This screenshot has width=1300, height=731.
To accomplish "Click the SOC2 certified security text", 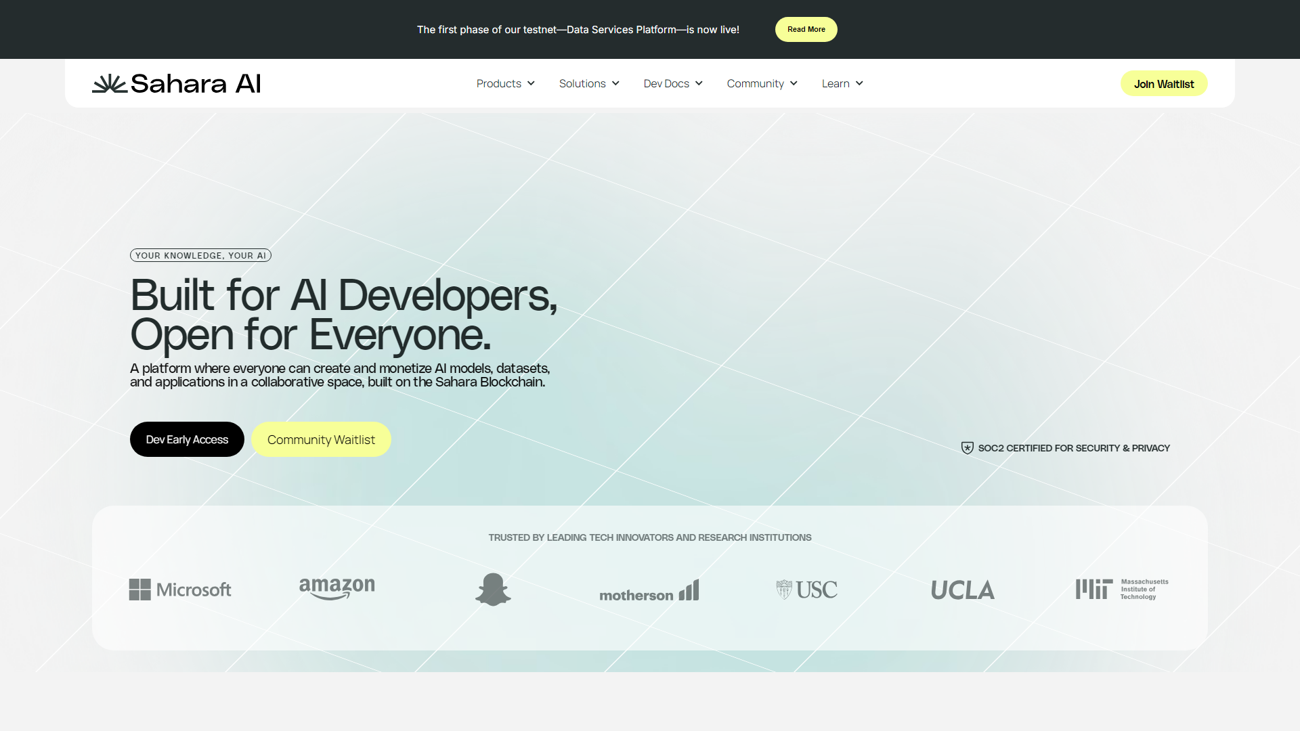I will (x=1074, y=448).
